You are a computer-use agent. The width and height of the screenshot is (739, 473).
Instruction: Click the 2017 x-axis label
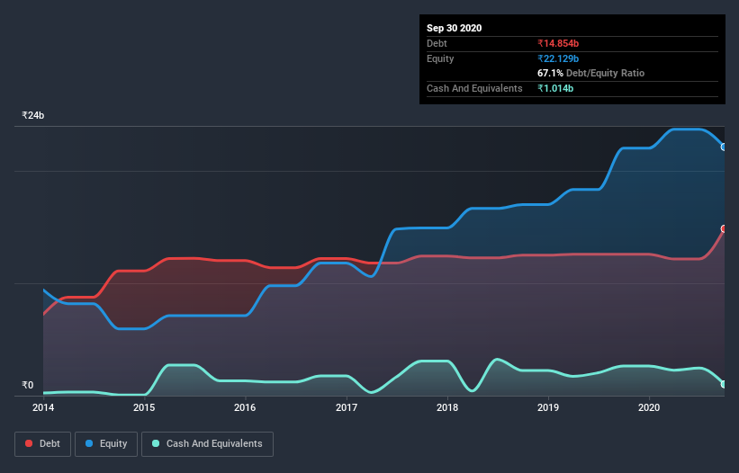347,407
